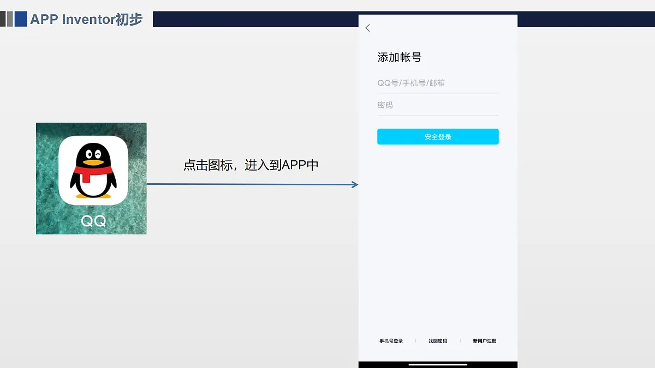Viewport: 655px width, 368px height.
Task: Tap the phone home indicator bar
Action: tap(438, 364)
